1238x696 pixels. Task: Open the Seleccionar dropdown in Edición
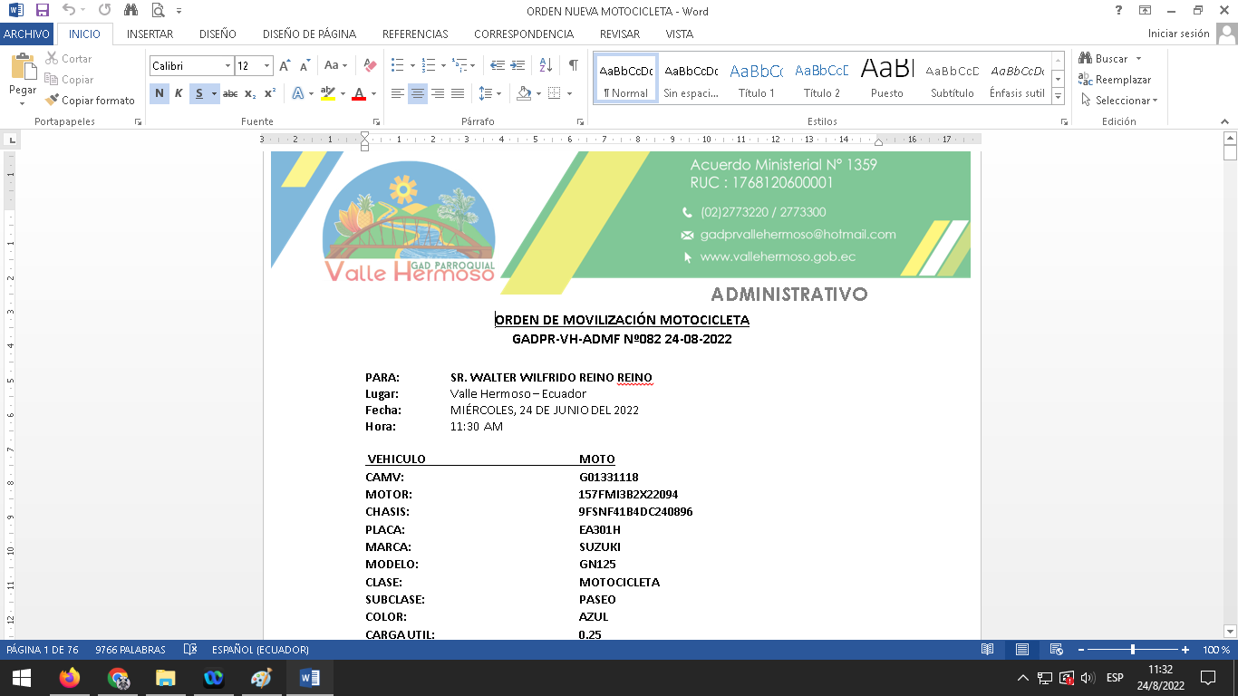1124,101
